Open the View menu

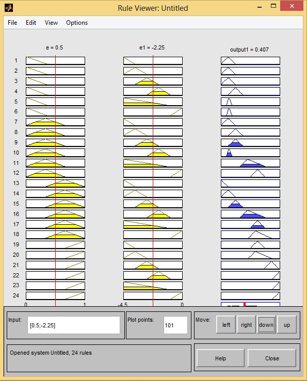[x=51, y=23]
